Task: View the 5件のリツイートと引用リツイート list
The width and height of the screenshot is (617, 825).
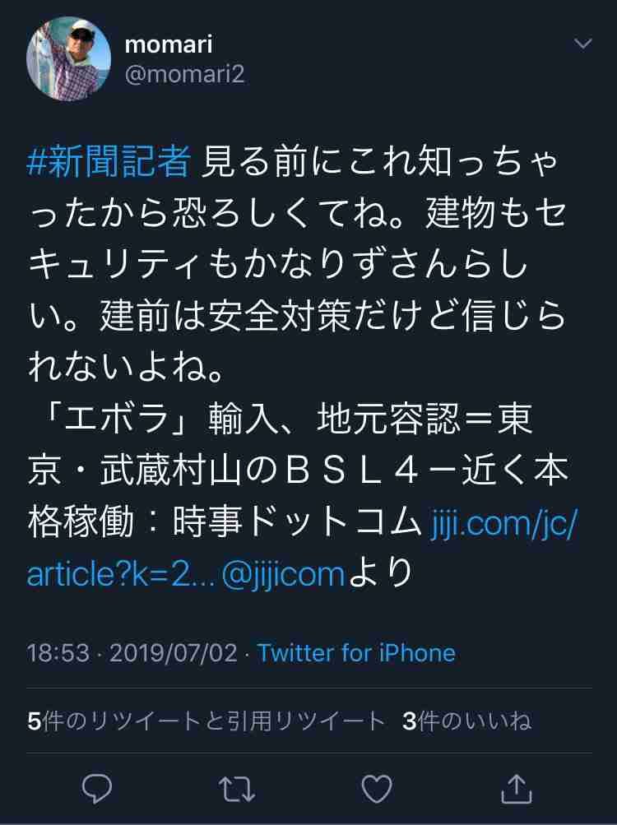Action: [206, 721]
